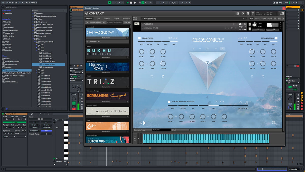Open the Files tab in Kontakt browser
This screenshot has width=305, height=172.
click(x=98, y=19)
